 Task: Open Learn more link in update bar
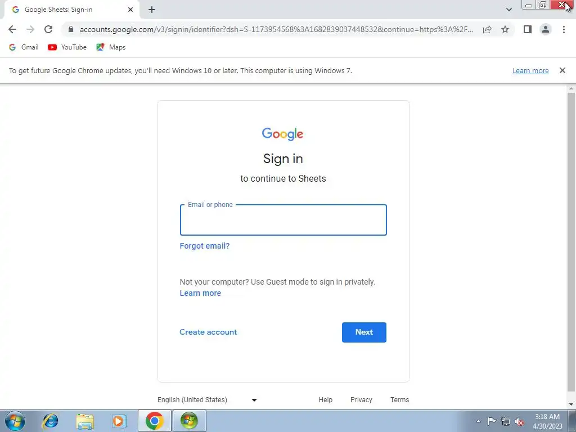tap(530, 70)
